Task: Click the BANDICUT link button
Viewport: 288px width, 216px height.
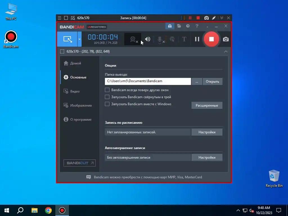Action: click(x=80, y=163)
